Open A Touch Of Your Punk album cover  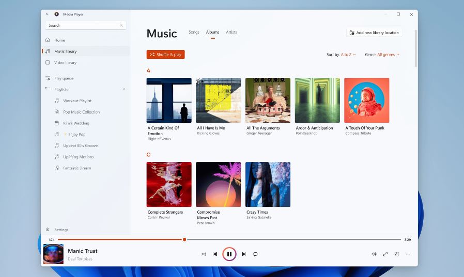click(x=367, y=101)
